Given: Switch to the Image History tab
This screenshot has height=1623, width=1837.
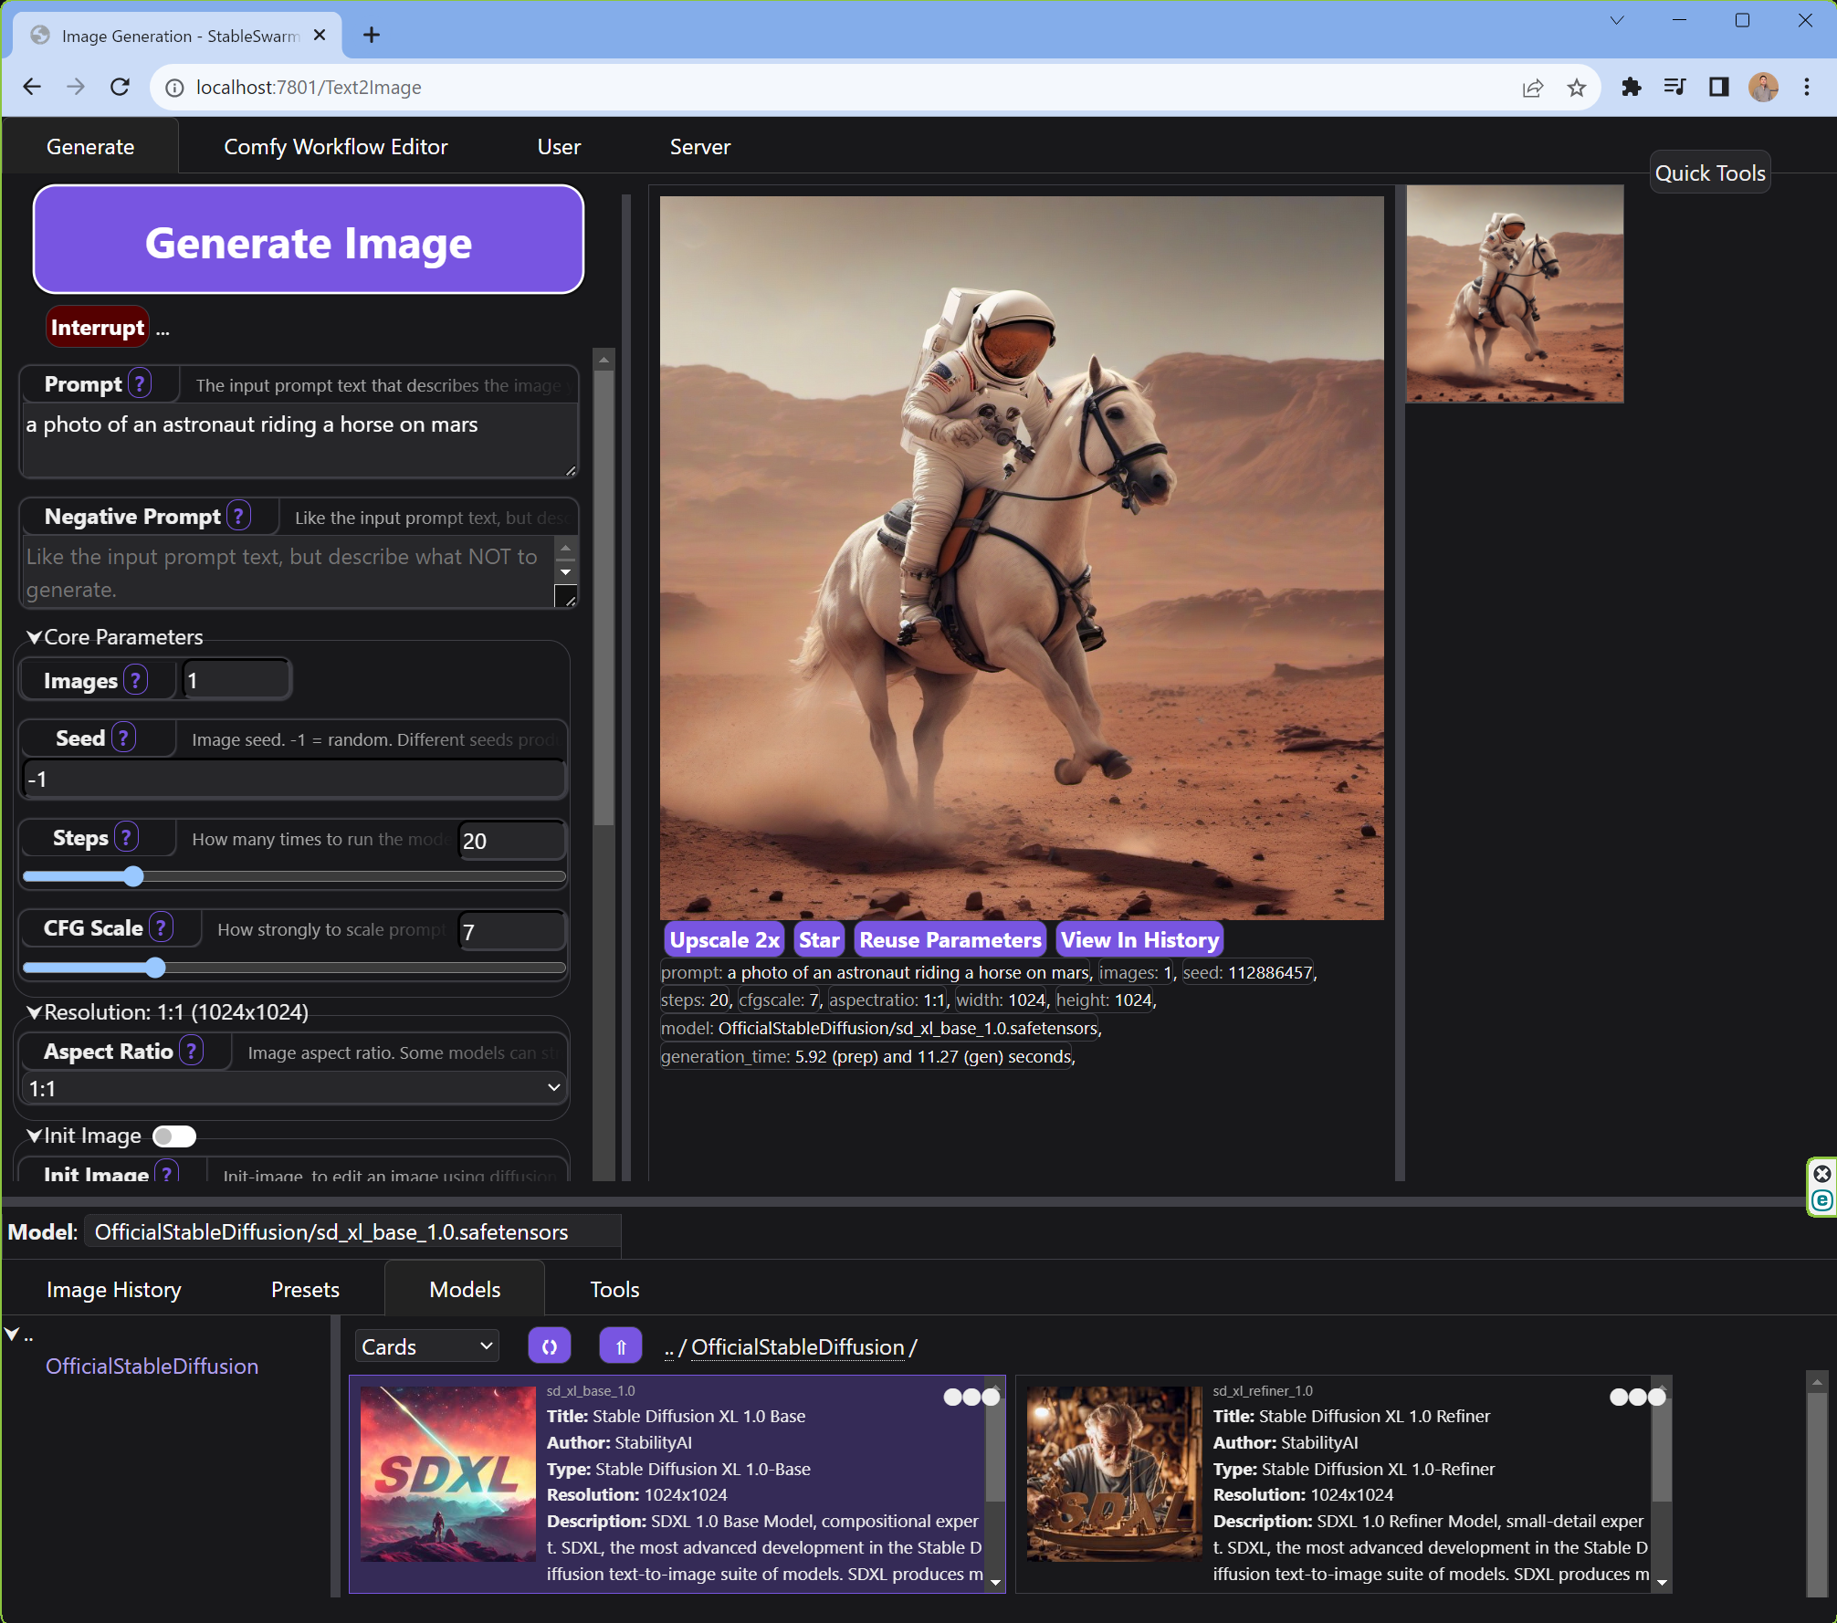Looking at the screenshot, I should (114, 1289).
